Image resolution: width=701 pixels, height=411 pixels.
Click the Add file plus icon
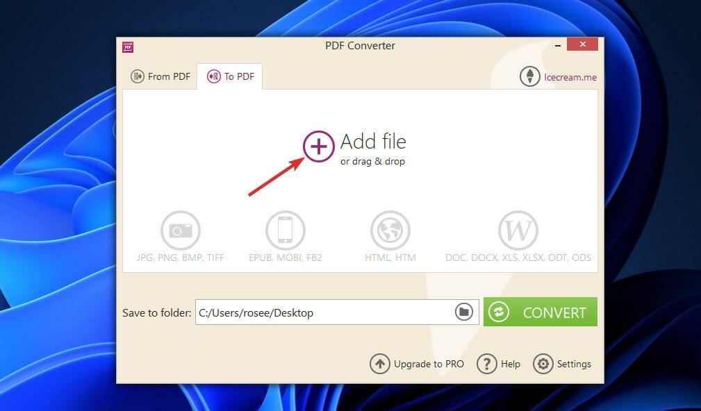pyautogui.click(x=318, y=147)
